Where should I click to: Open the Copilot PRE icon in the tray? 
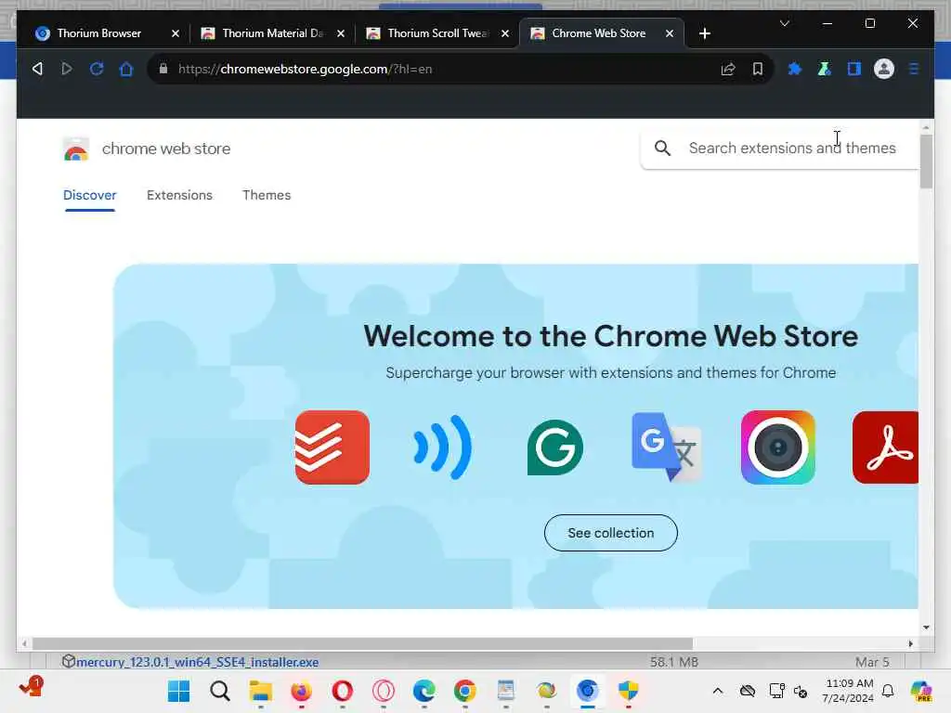[x=920, y=691]
